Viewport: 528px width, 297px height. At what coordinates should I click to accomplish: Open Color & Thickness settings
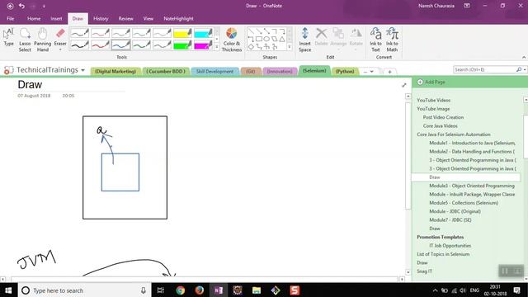pyautogui.click(x=232, y=40)
